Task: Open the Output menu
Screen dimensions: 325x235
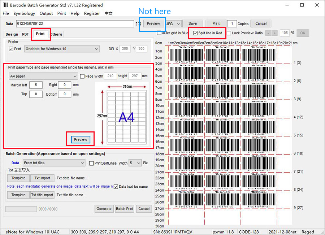Action: click(x=46, y=13)
